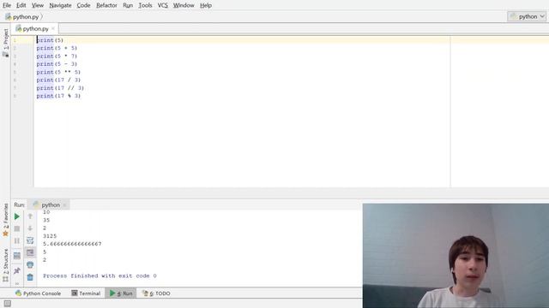Image resolution: width=549 pixels, height=308 pixels.
Task: Toggle scroll to end icon in Run panel
Action: pos(30,252)
